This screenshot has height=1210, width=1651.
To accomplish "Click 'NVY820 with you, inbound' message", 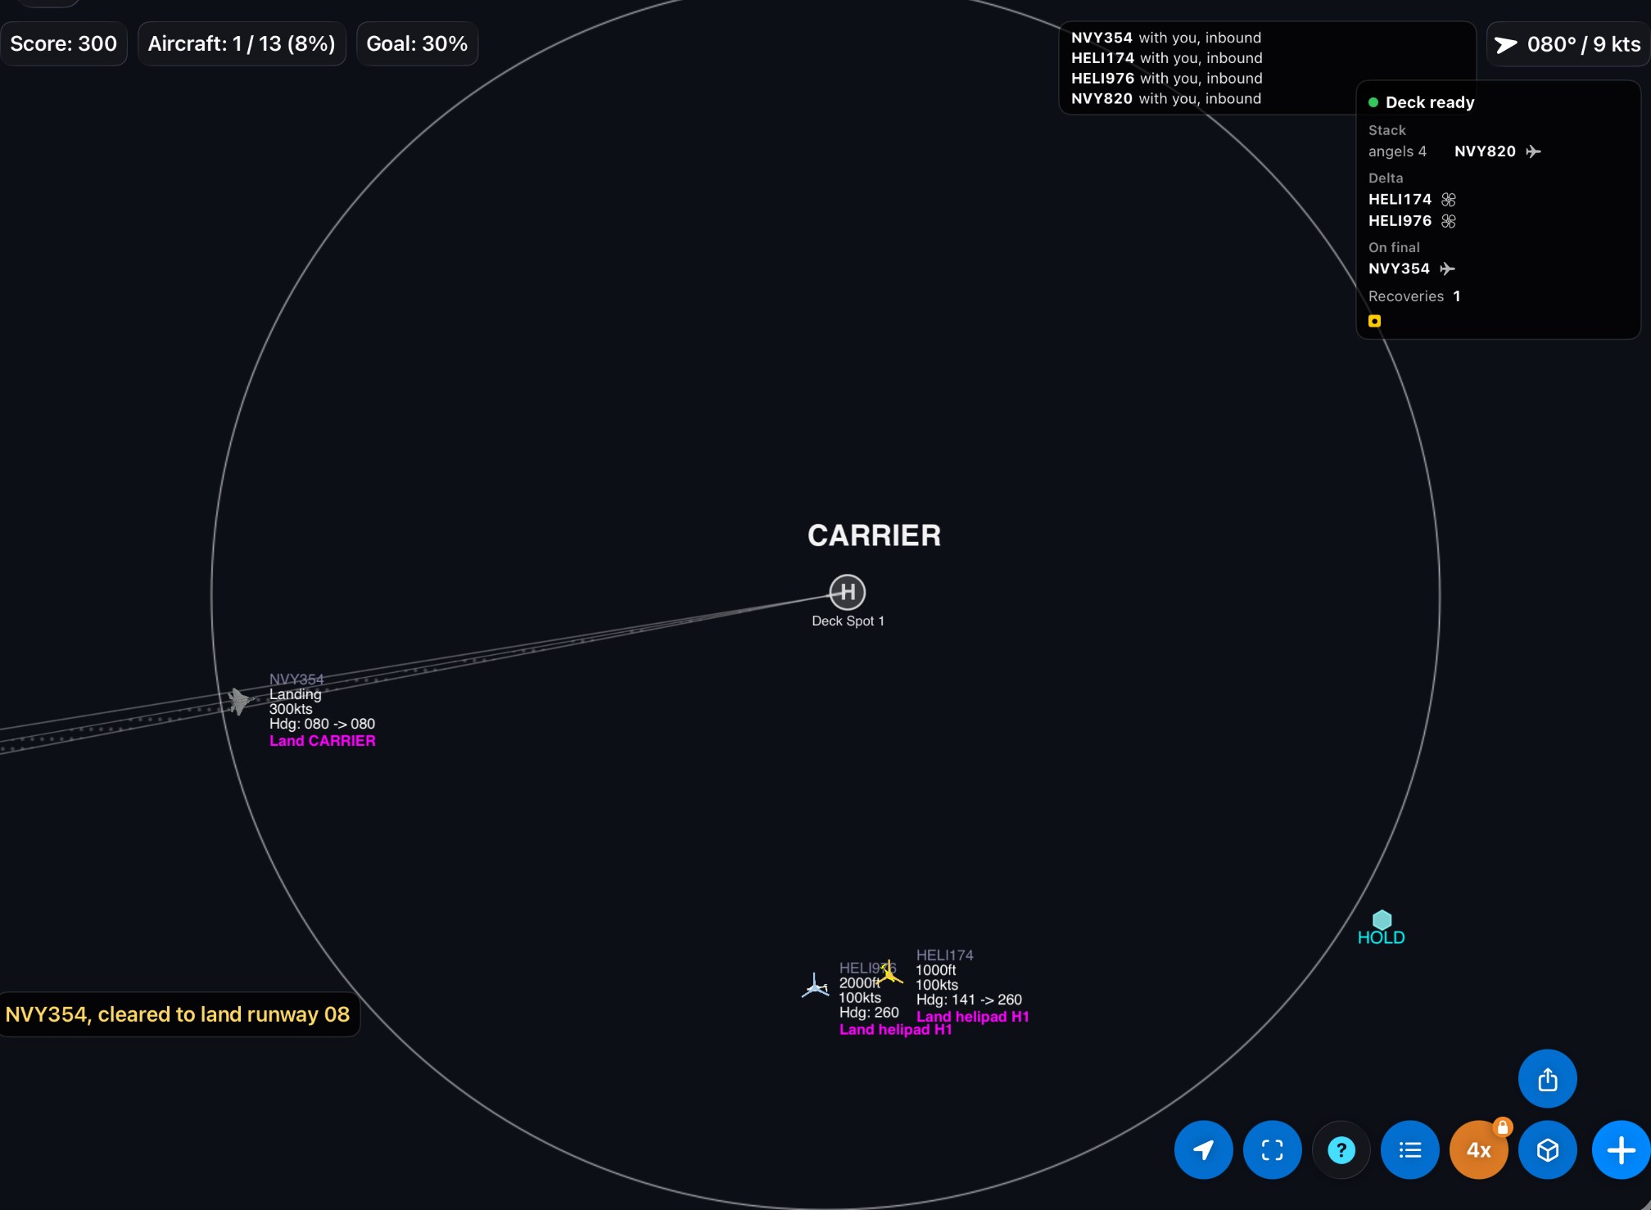I will pyautogui.click(x=1166, y=98).
